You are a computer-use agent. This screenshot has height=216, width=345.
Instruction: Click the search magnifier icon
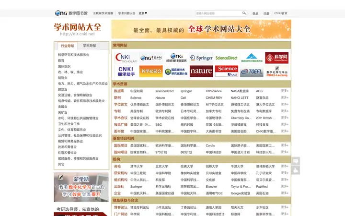pyautogui.click(x=244, y=13)
